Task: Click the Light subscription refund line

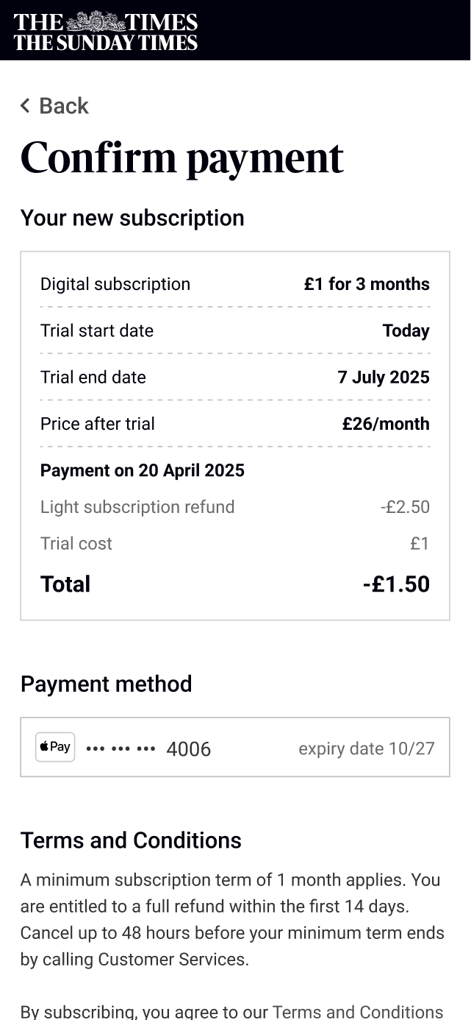Action: pyautogui.click(x=137, y=507)
